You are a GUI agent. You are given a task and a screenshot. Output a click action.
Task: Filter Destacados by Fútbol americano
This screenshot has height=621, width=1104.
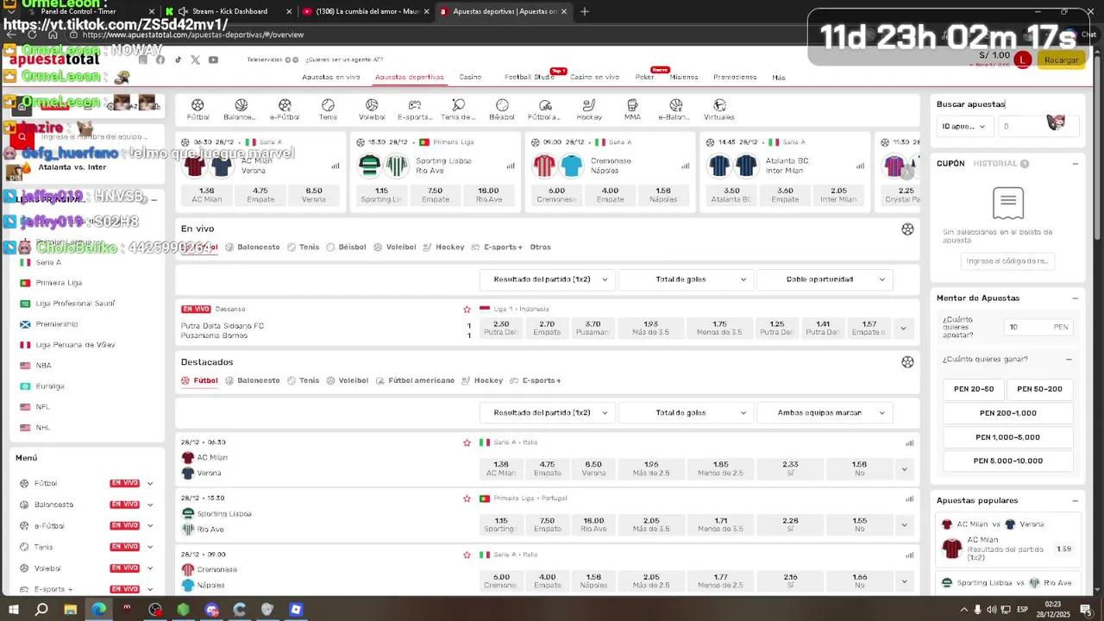pos(415,380)
